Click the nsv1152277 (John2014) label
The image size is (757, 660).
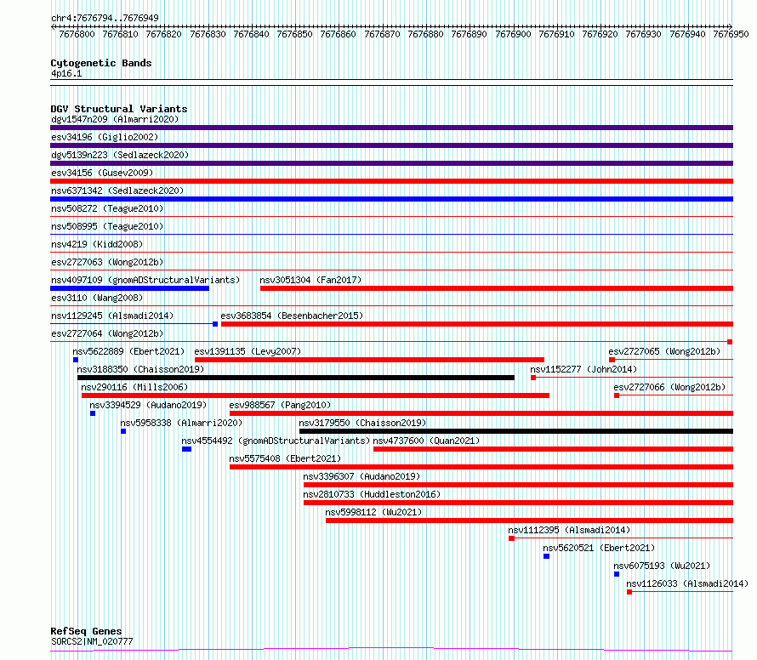pyautogui.click(x=583, y=369)
